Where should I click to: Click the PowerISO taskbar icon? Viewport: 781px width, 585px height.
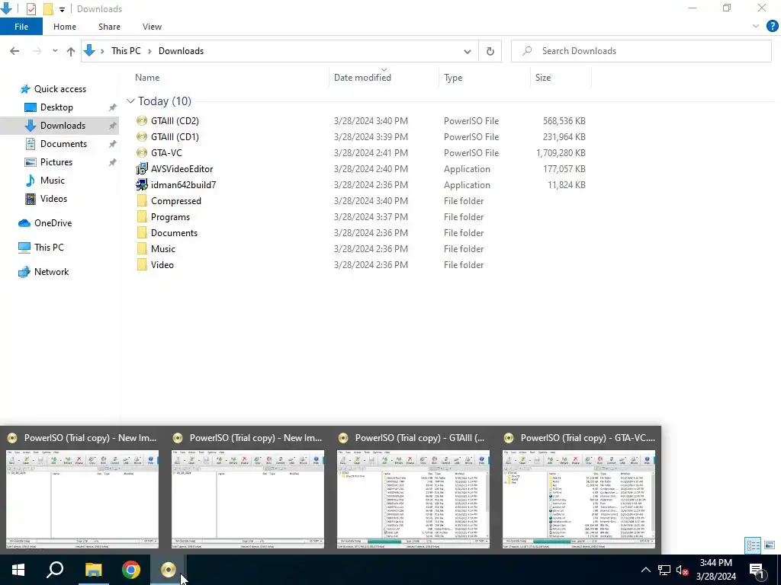[x=169, y=570]
